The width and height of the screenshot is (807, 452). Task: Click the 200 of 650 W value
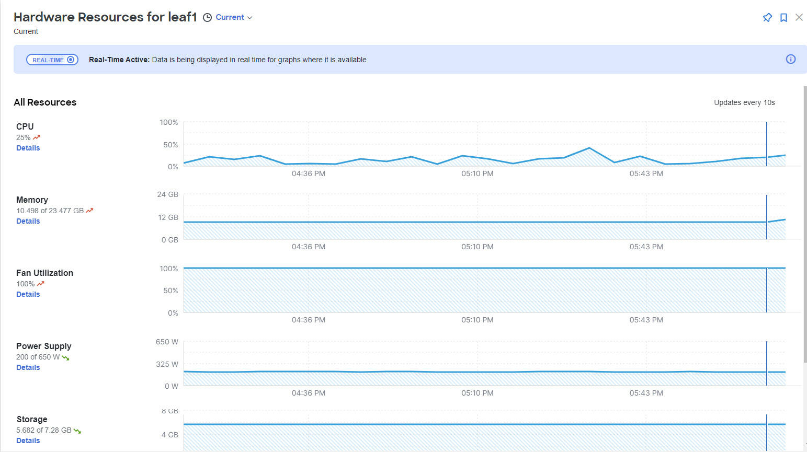38,357
